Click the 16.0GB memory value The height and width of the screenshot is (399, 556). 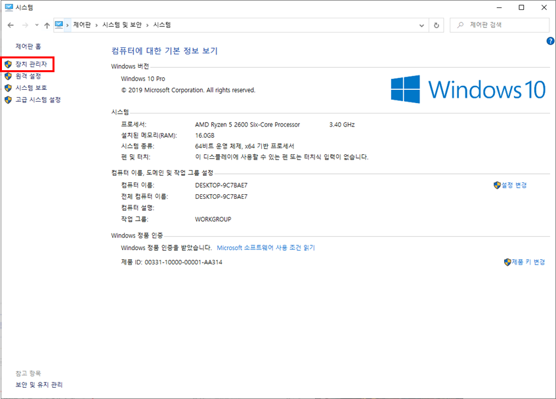click(205, 135)
